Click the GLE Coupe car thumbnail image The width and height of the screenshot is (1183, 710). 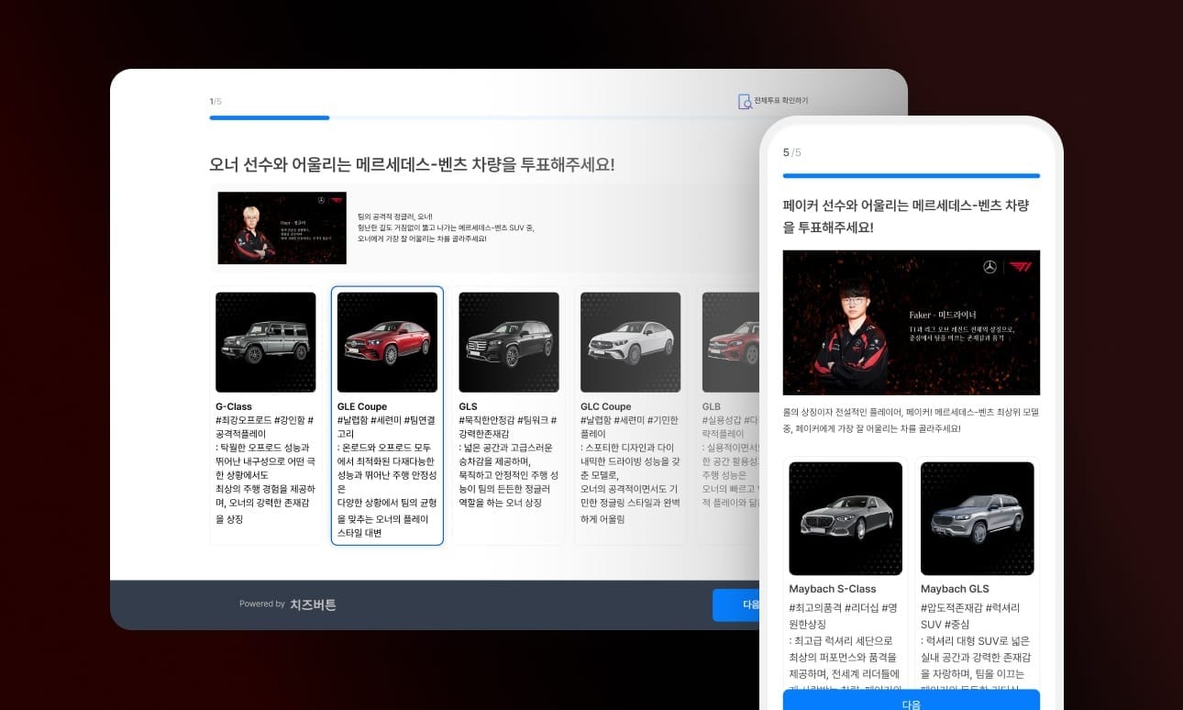[387, 341]
